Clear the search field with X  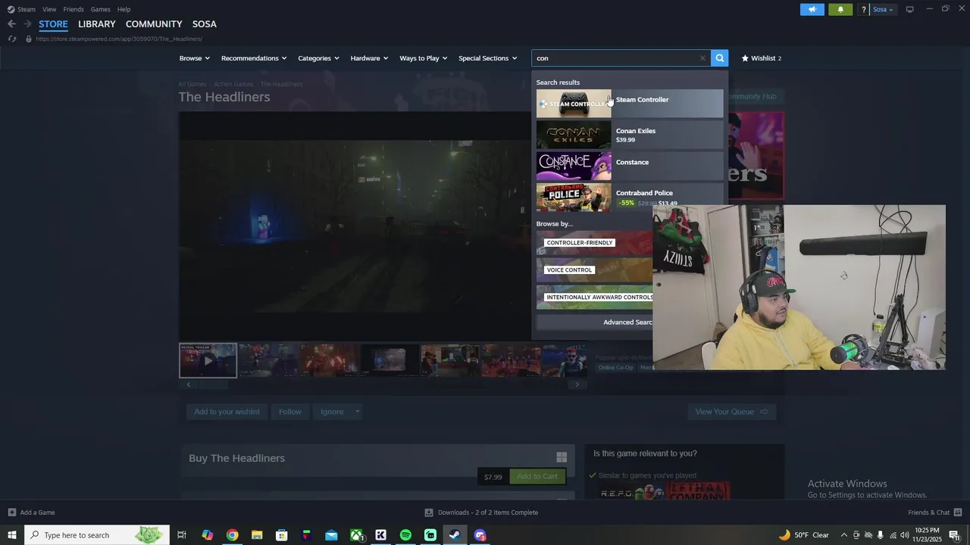tap(702, 58)
